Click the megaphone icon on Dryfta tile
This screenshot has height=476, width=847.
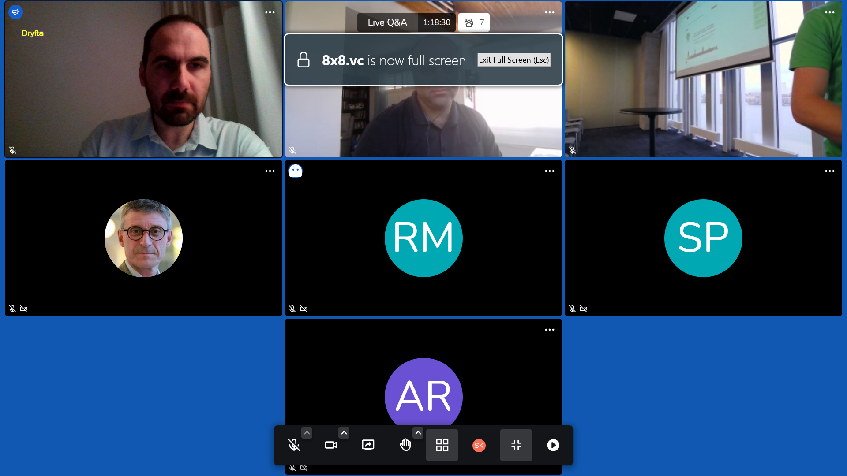click(15, 12)
